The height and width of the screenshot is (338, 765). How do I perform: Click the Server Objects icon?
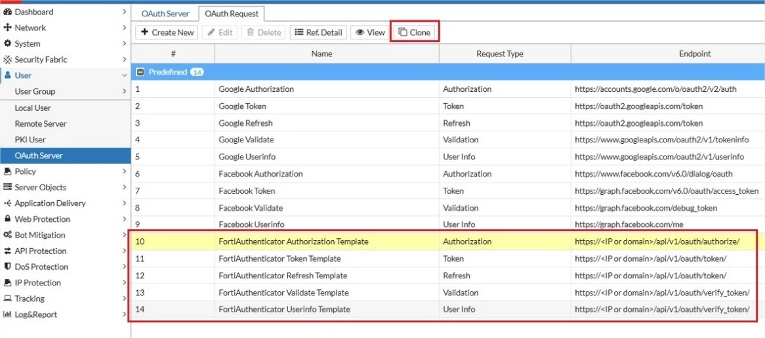coord(7,187)
